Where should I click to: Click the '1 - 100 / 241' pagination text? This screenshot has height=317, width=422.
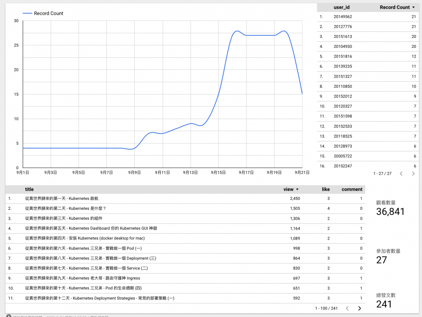coord(326,308)
